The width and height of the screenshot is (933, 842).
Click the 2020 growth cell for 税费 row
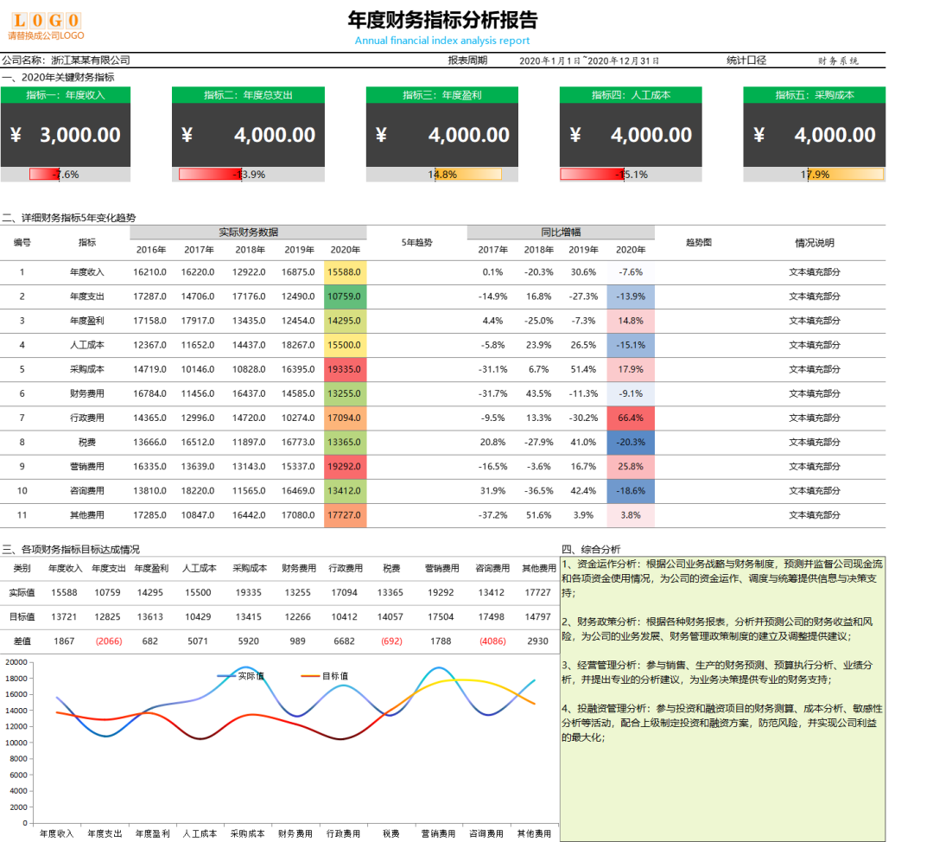[x=631, y=443]
